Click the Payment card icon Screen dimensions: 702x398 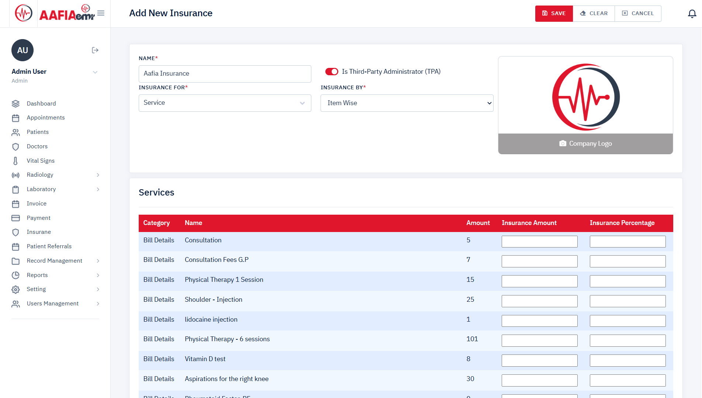click(x=15, y=218)
